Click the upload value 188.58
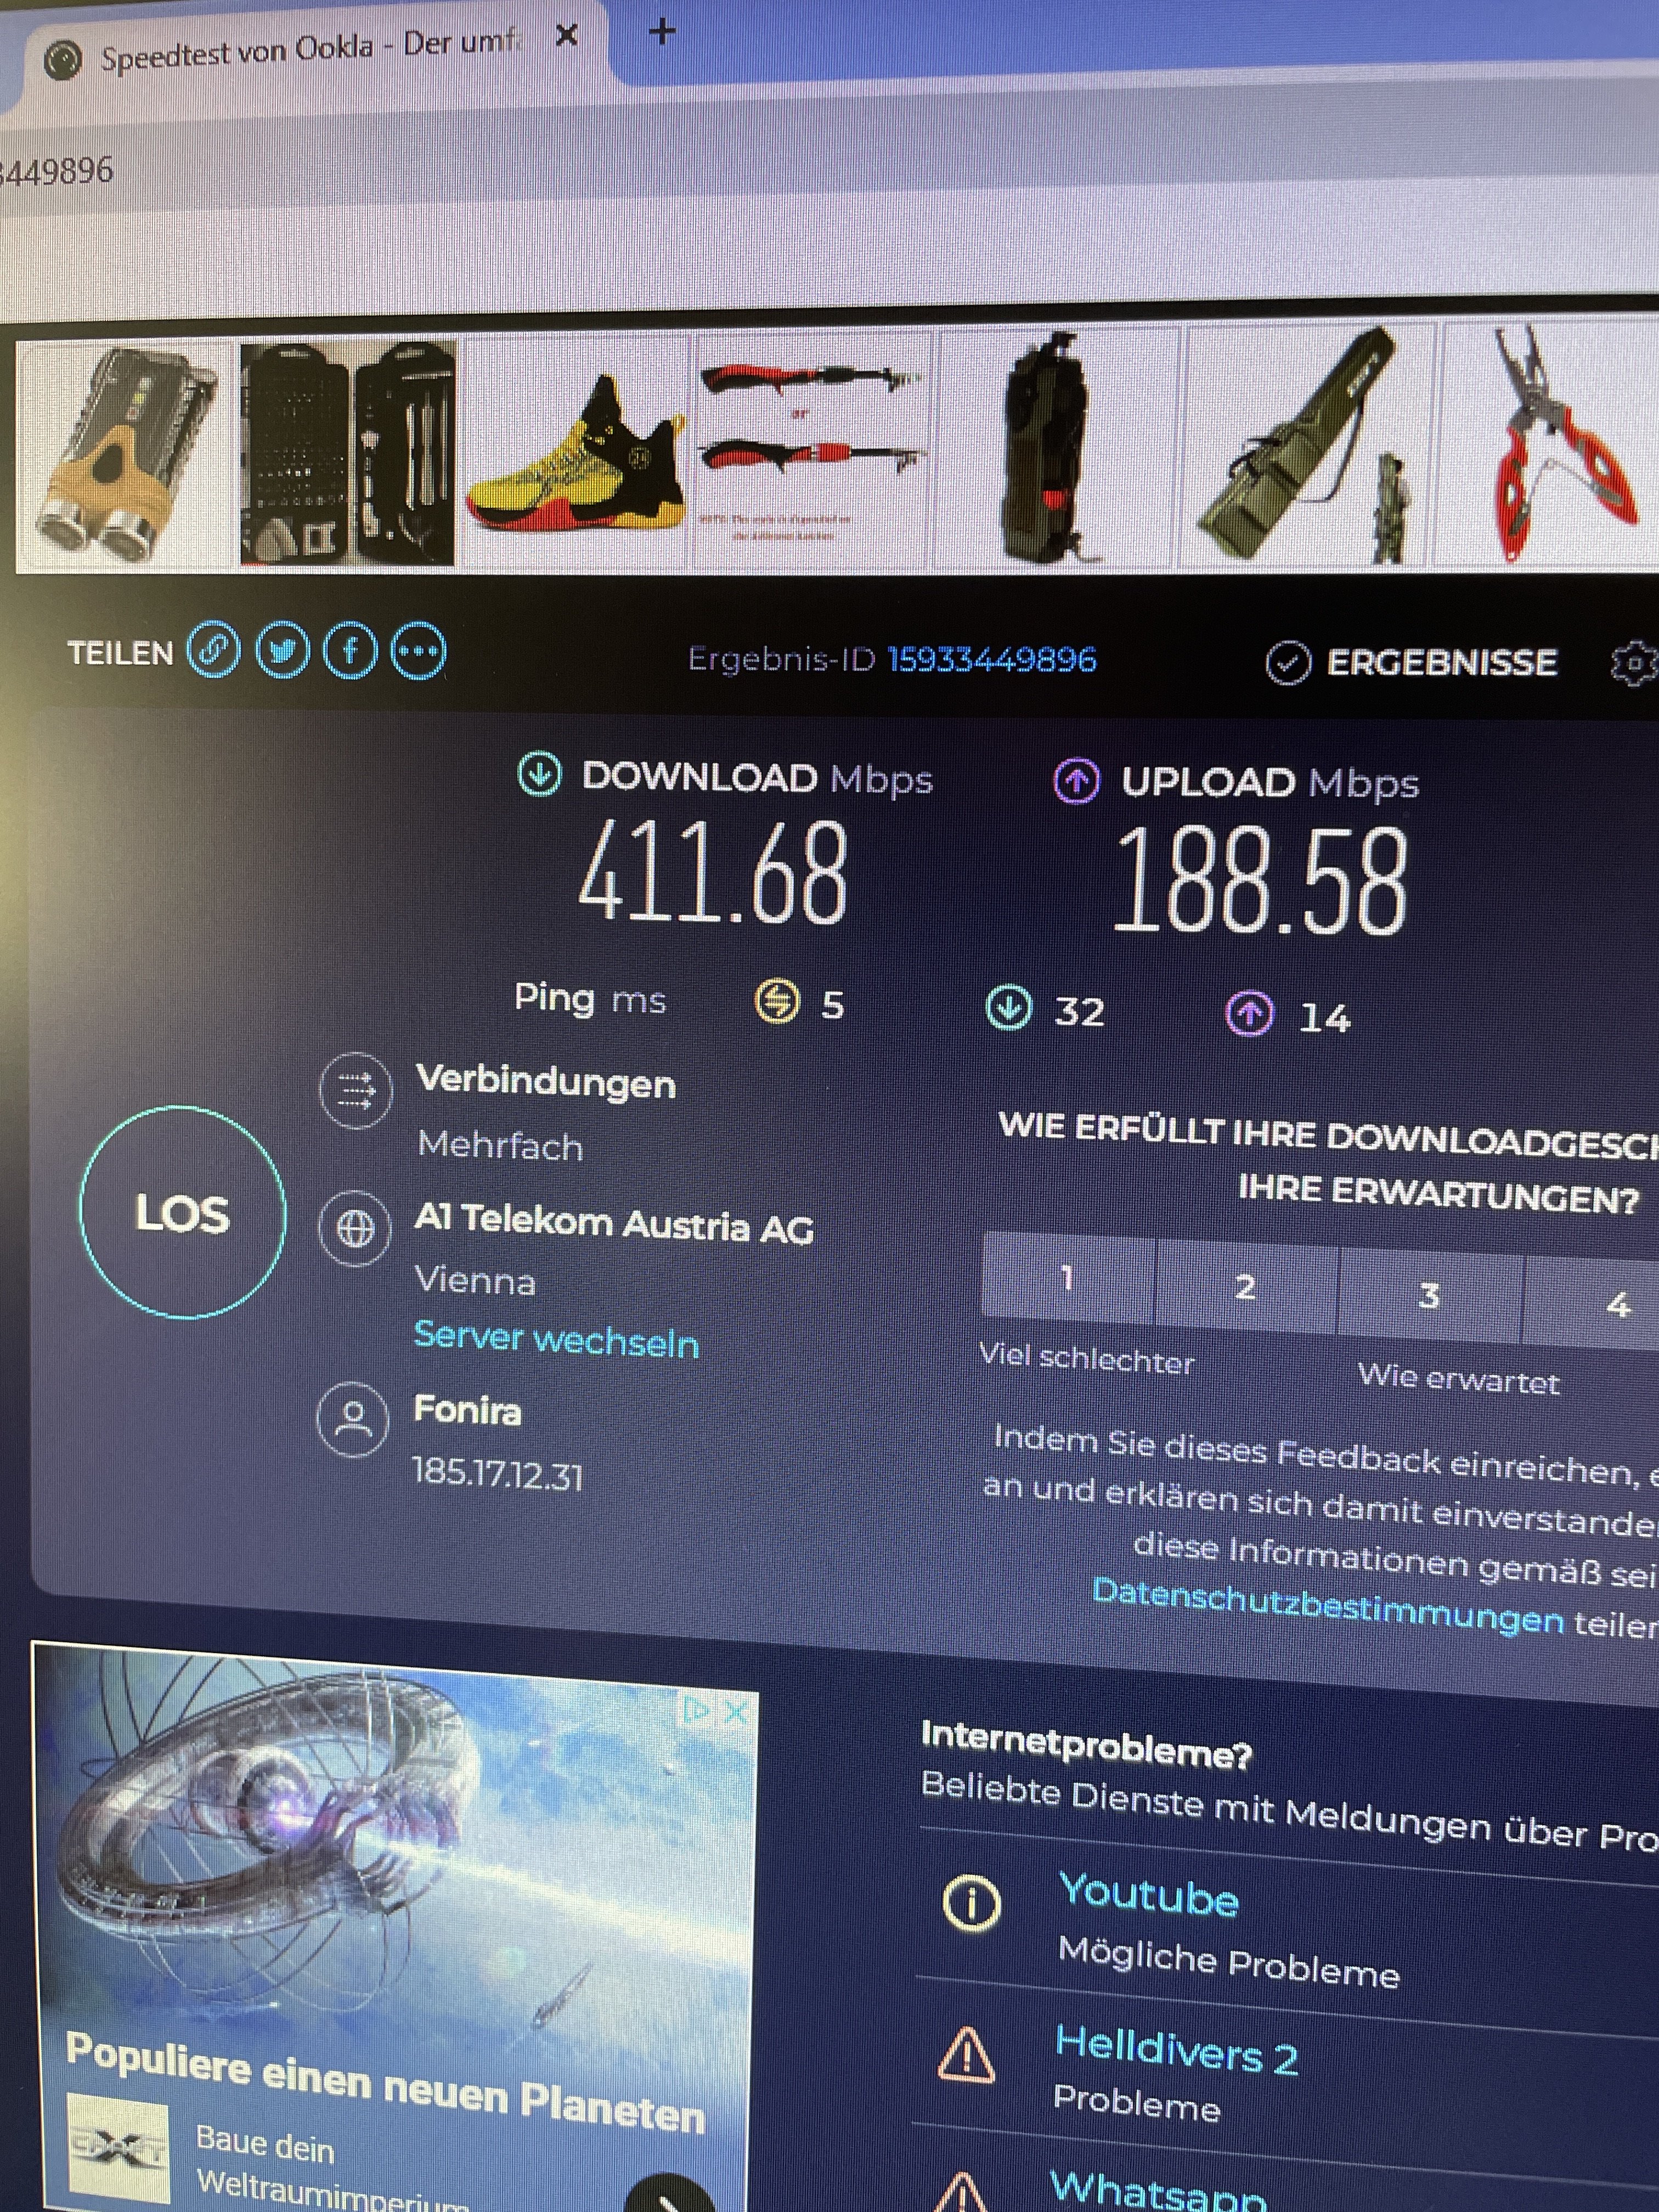Image resolution: width=1659 pixels, height=2212 pixels. [x=1260, y=881]
